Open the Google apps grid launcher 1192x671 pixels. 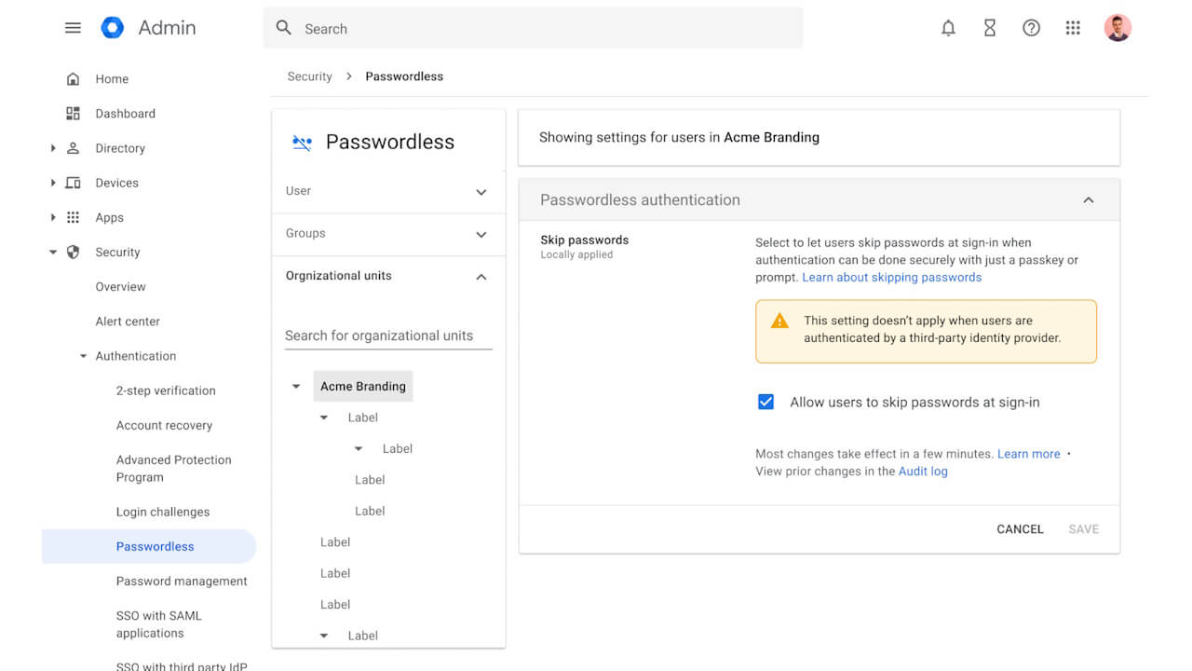(1073, 28)
